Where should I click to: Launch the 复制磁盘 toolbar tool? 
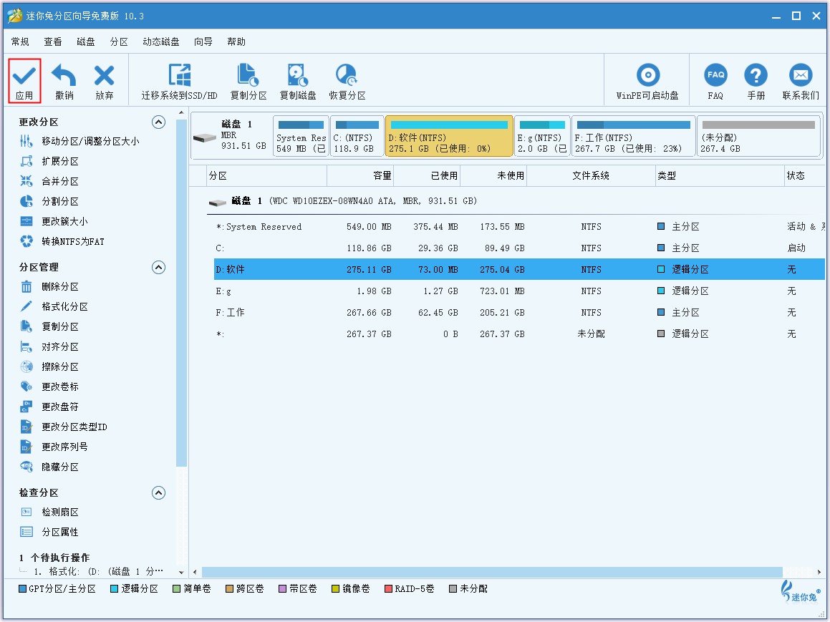[x=297, y=82]
